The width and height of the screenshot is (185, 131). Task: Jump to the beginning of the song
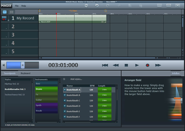tap(105, 65)
